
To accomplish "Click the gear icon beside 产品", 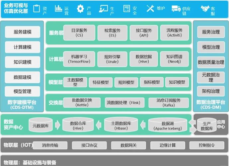I will point(80,9).
